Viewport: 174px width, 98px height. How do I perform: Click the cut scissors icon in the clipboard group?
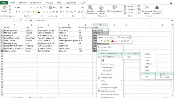10,7
